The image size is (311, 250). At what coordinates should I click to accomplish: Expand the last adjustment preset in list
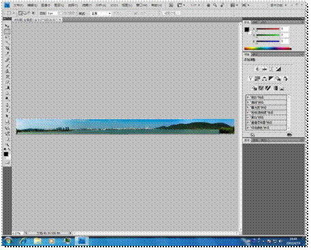[265, 127]
